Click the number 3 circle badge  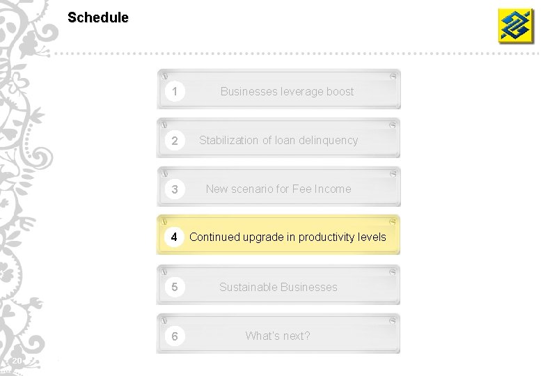(x=175, y=189)
